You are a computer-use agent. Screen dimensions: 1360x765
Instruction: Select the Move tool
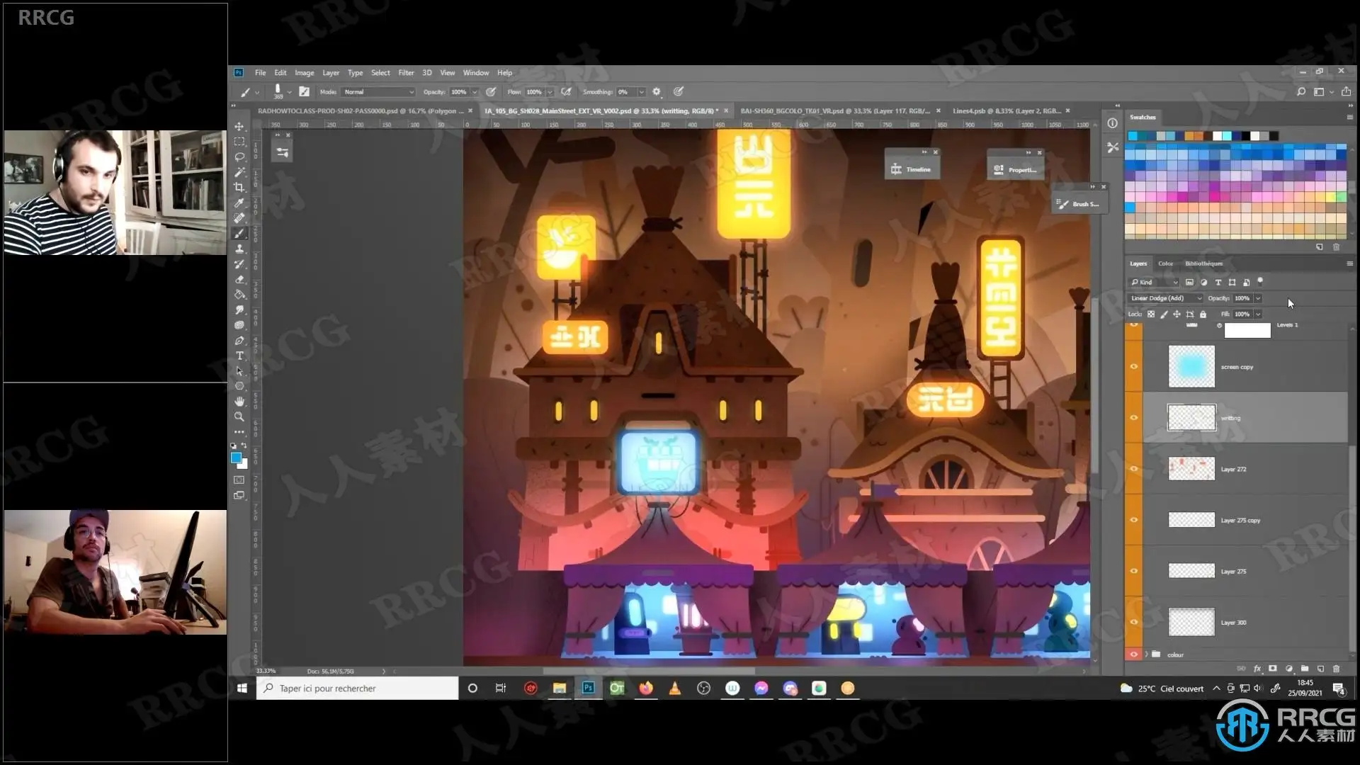pyautogui.click(x=239, y=127)
